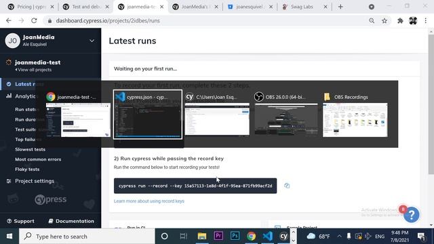The image size is (434, 244).
Task: Go back to previous page
Action: point(9,21)
